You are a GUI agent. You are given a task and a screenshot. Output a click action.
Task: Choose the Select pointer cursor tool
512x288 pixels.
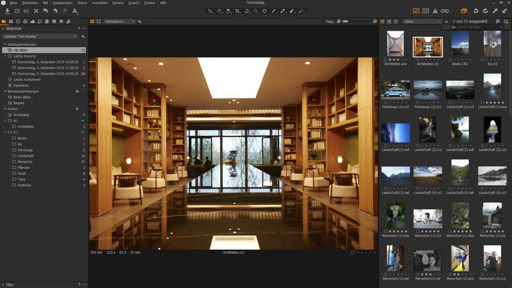211,11
